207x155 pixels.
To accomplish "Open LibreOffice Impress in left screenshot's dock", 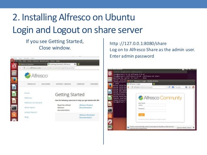I will pyautogui.click(x=14, y=101).
